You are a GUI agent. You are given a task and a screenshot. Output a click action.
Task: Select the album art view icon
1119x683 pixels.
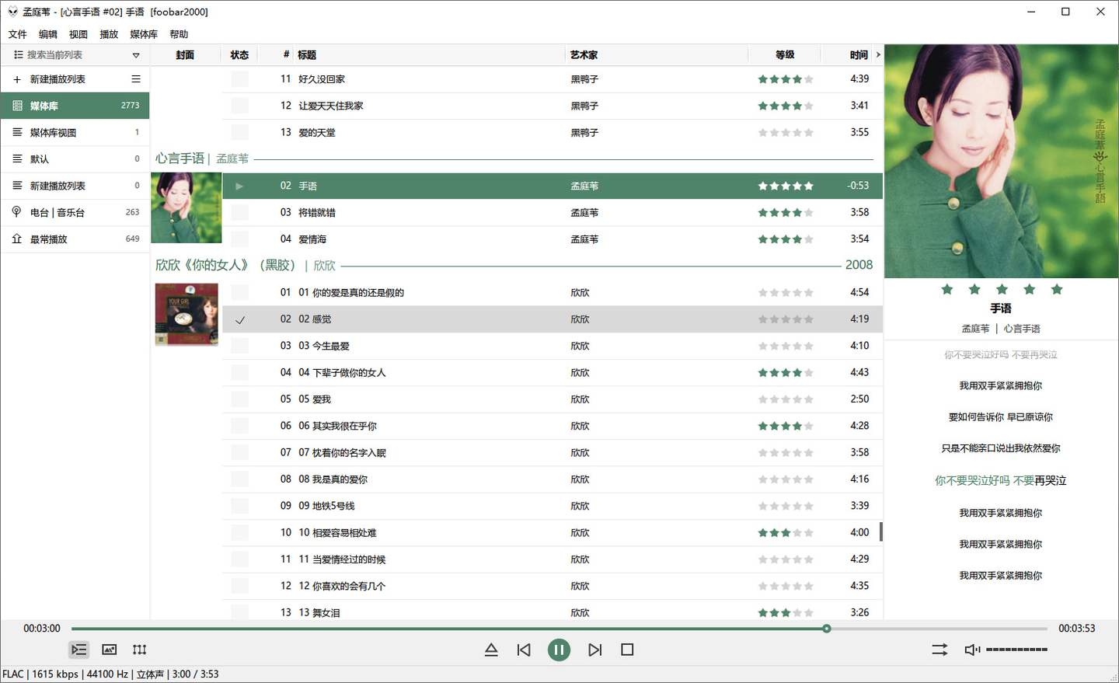109,650
